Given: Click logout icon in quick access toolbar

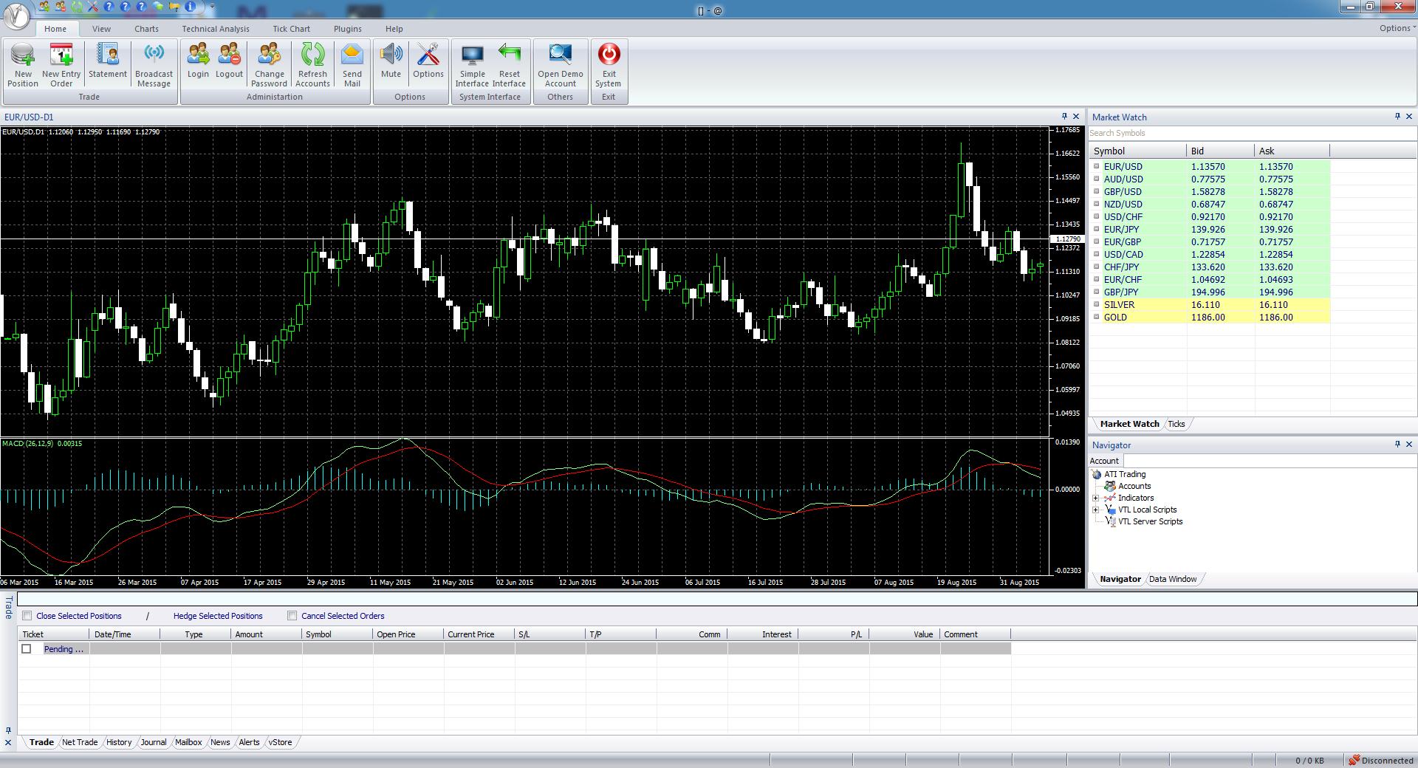Looking at the screenshot, I should click(x=61, y=6).
